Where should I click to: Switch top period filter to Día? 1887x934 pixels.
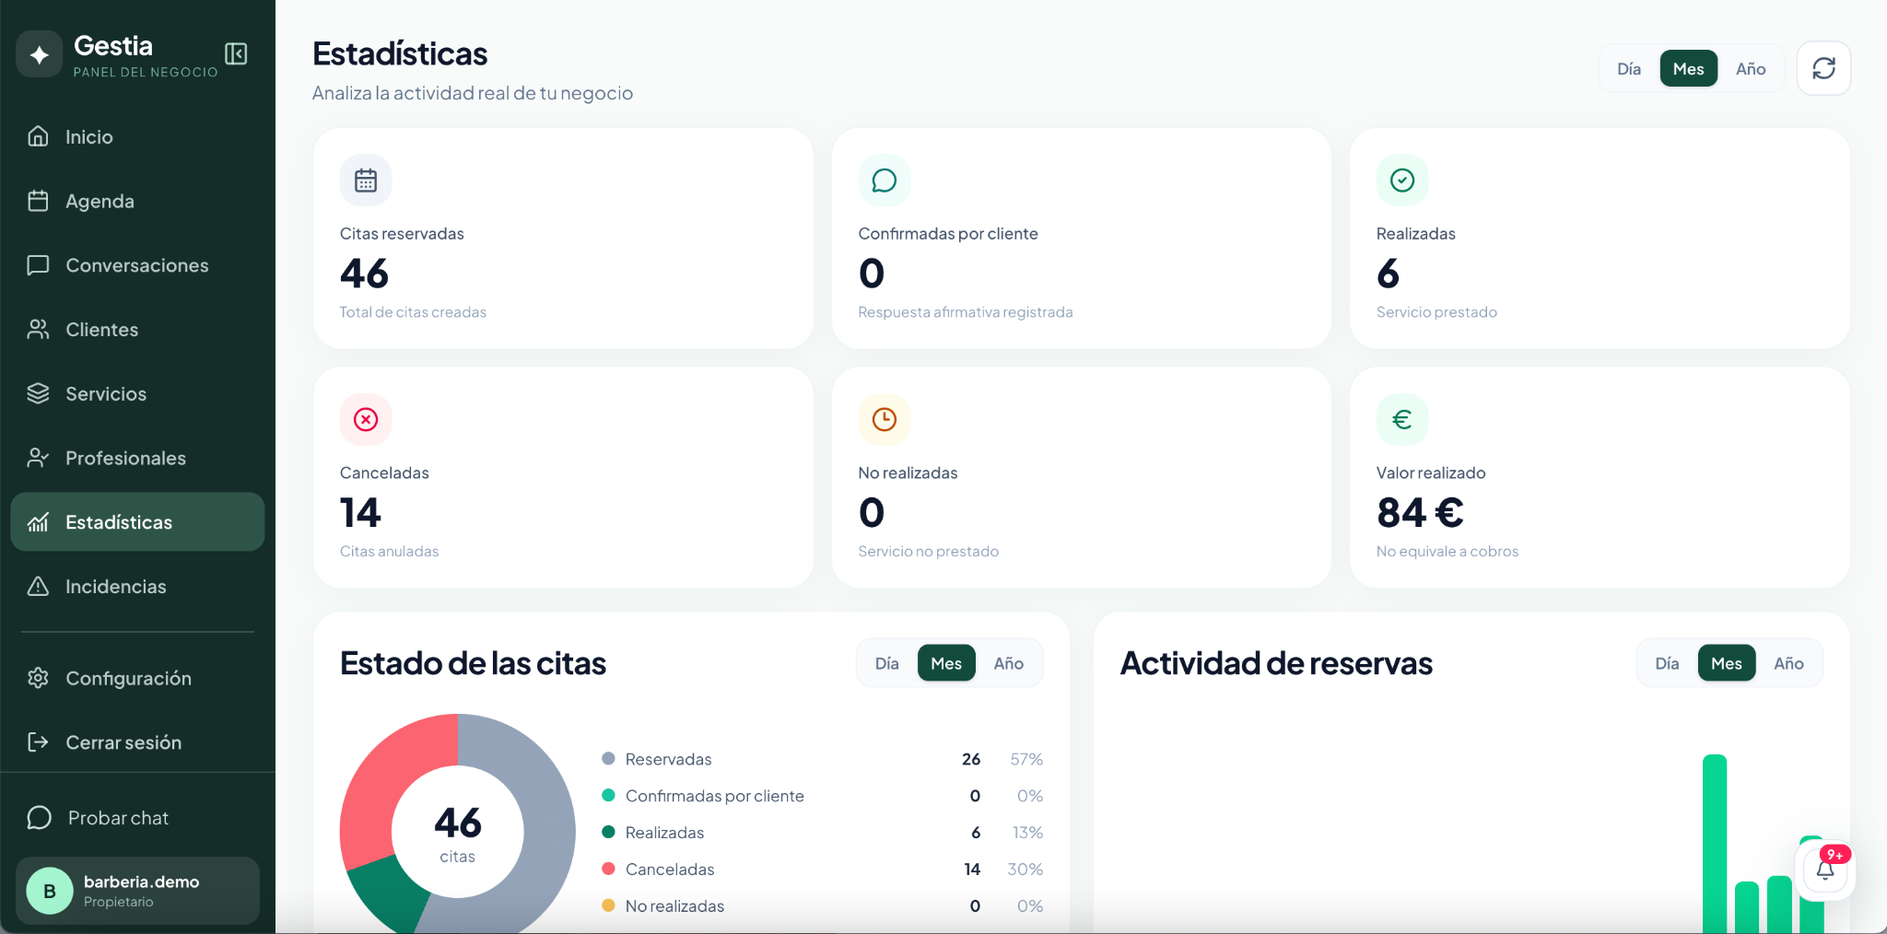(x=1629, y=69)
